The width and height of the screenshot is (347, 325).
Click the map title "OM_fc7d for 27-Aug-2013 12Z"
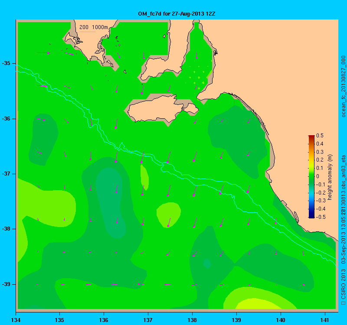[x=177, y=14]
